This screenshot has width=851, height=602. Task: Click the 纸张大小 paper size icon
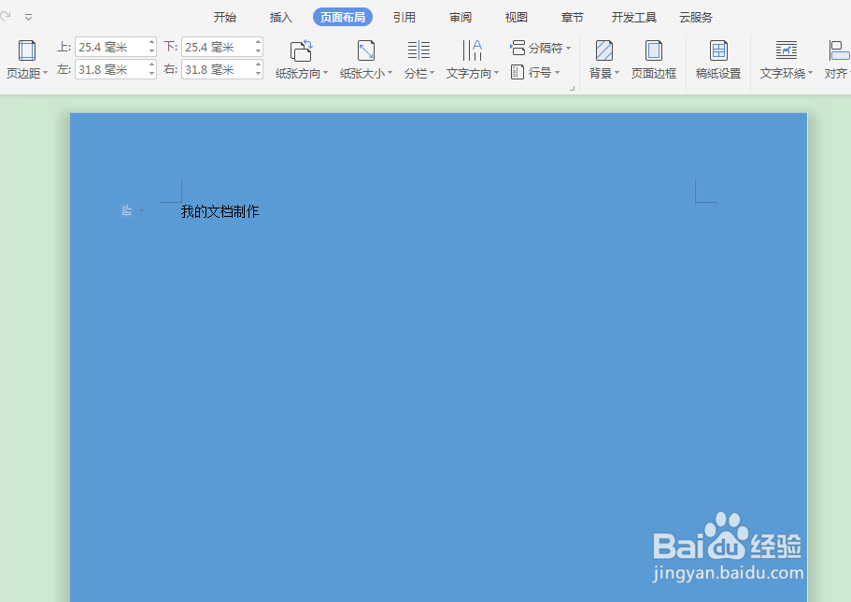click(x=366, y=50)
